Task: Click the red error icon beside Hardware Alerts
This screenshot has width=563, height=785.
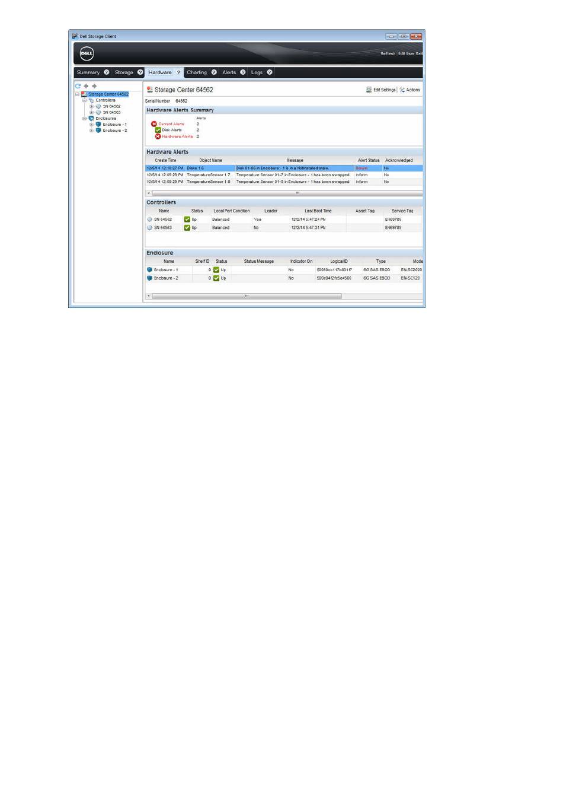Action: (158, 136)
